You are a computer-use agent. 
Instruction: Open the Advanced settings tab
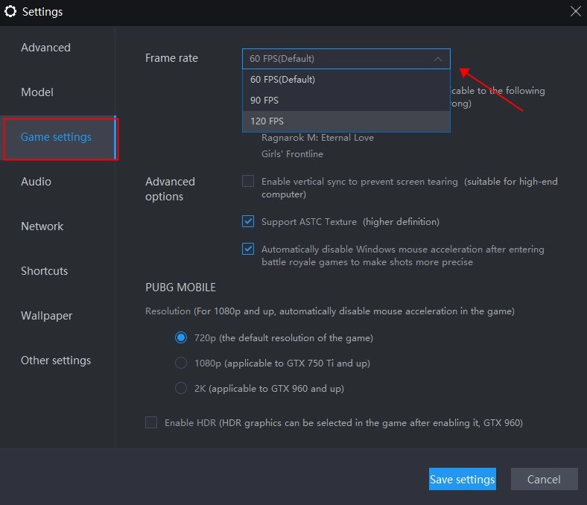coord(45,48)
